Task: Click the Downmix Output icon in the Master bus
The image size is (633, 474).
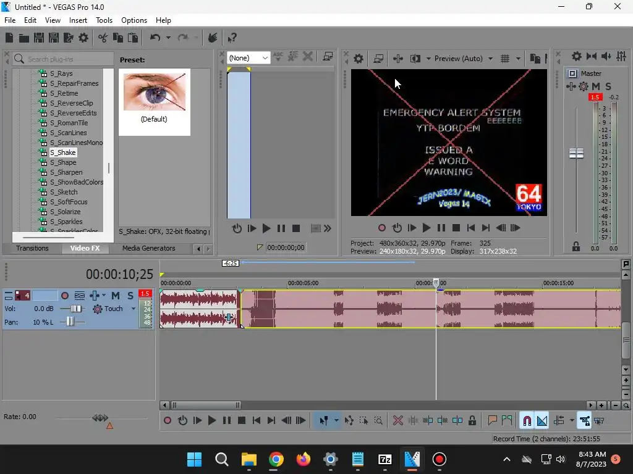Action: [592, 56]
